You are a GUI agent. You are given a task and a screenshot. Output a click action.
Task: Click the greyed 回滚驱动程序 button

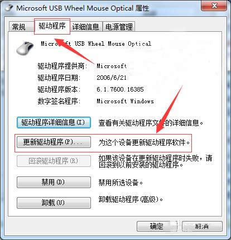(x=54, y=161)
